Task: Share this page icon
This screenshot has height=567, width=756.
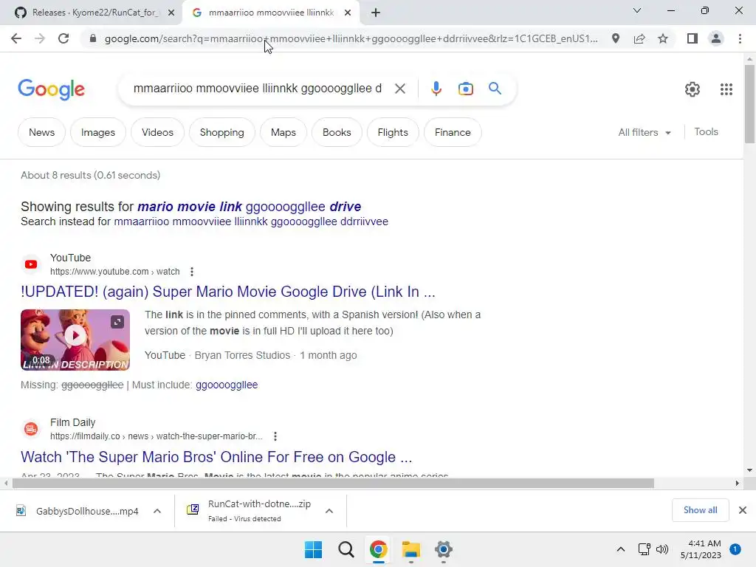Action: [639, 38]
